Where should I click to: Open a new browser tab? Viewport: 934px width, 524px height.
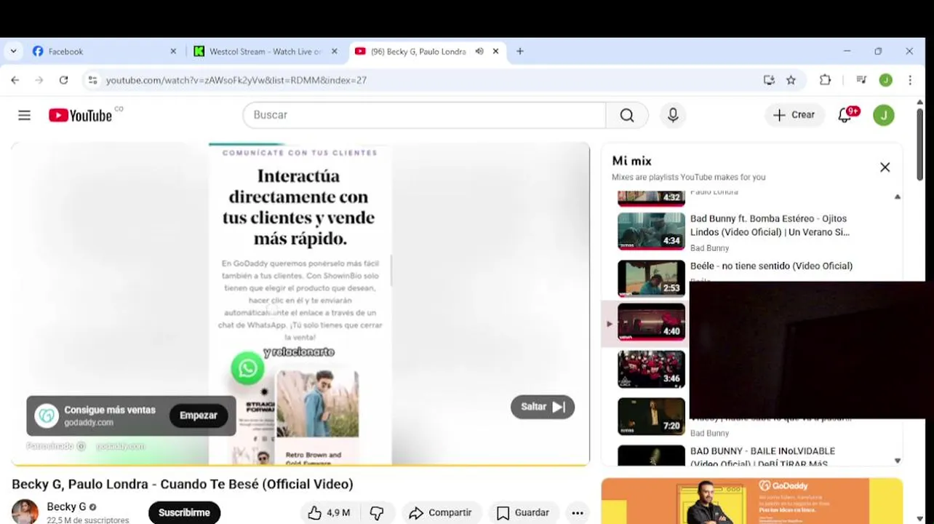[x=520, y=52]
